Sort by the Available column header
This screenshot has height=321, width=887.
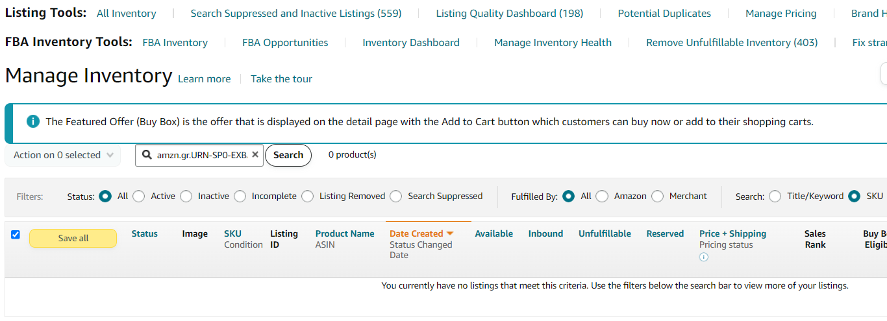click(493, 233)
